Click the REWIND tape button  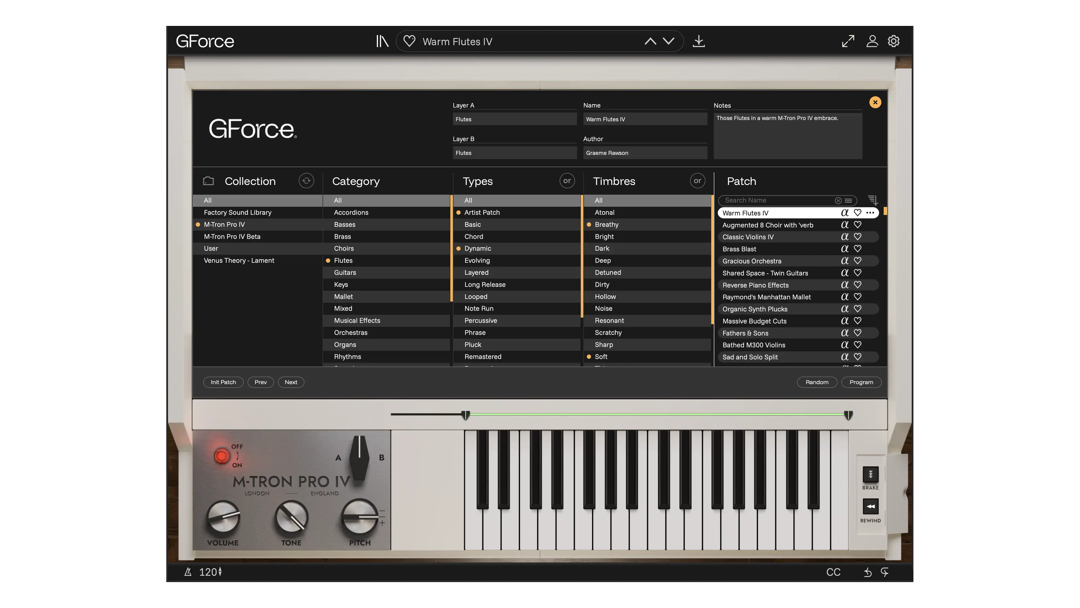tap(870, 506)
